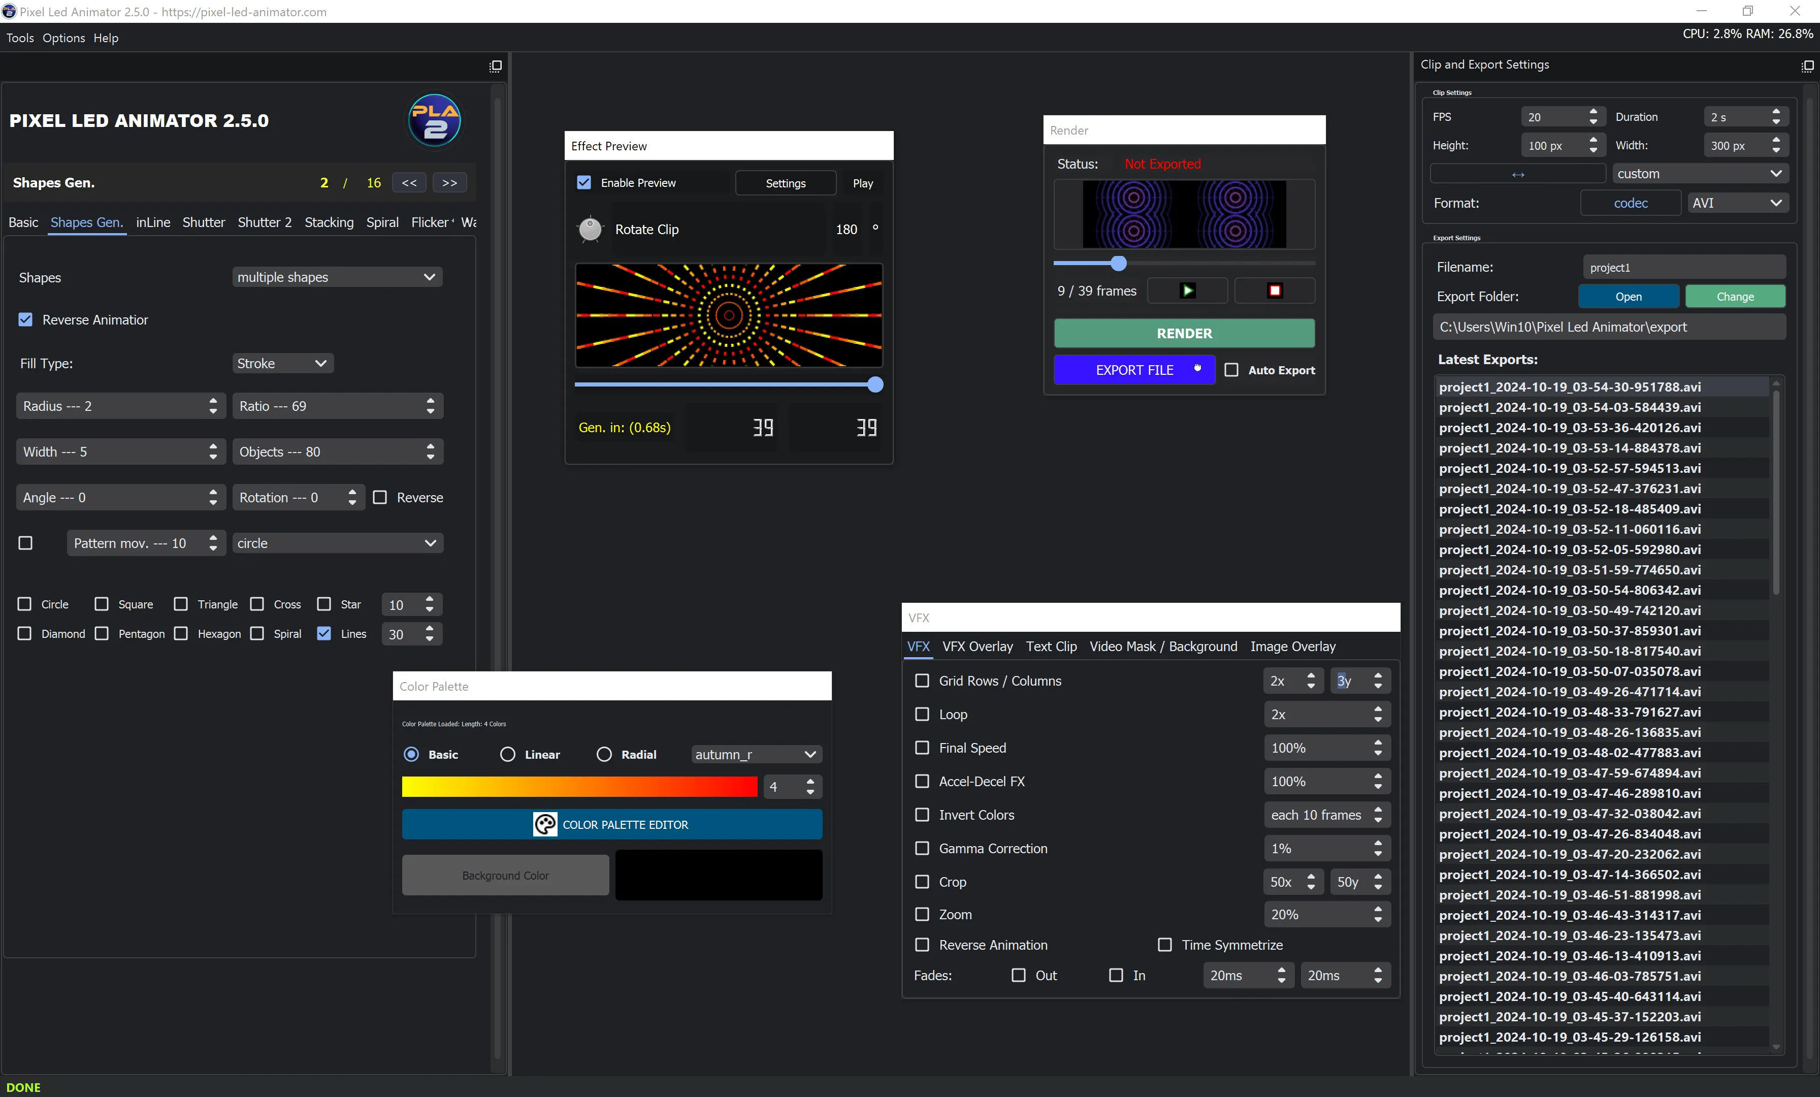The width and height of the screenshot is (1820, 1097).
Task: Click the palette icon on Color Palette Editor button
Action: click(x=545, y=824)
